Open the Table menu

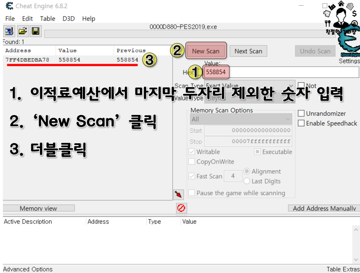tap(48, 18)
